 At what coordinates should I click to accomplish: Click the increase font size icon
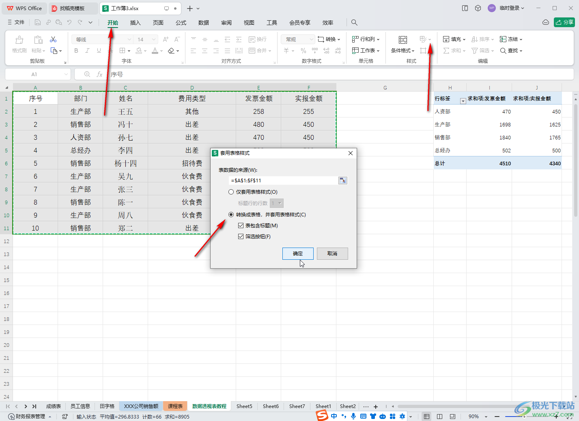(x=166, y=39)
